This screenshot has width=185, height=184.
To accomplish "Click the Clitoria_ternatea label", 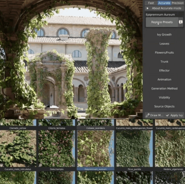I will pyautogui.click(x=57, y=128).
